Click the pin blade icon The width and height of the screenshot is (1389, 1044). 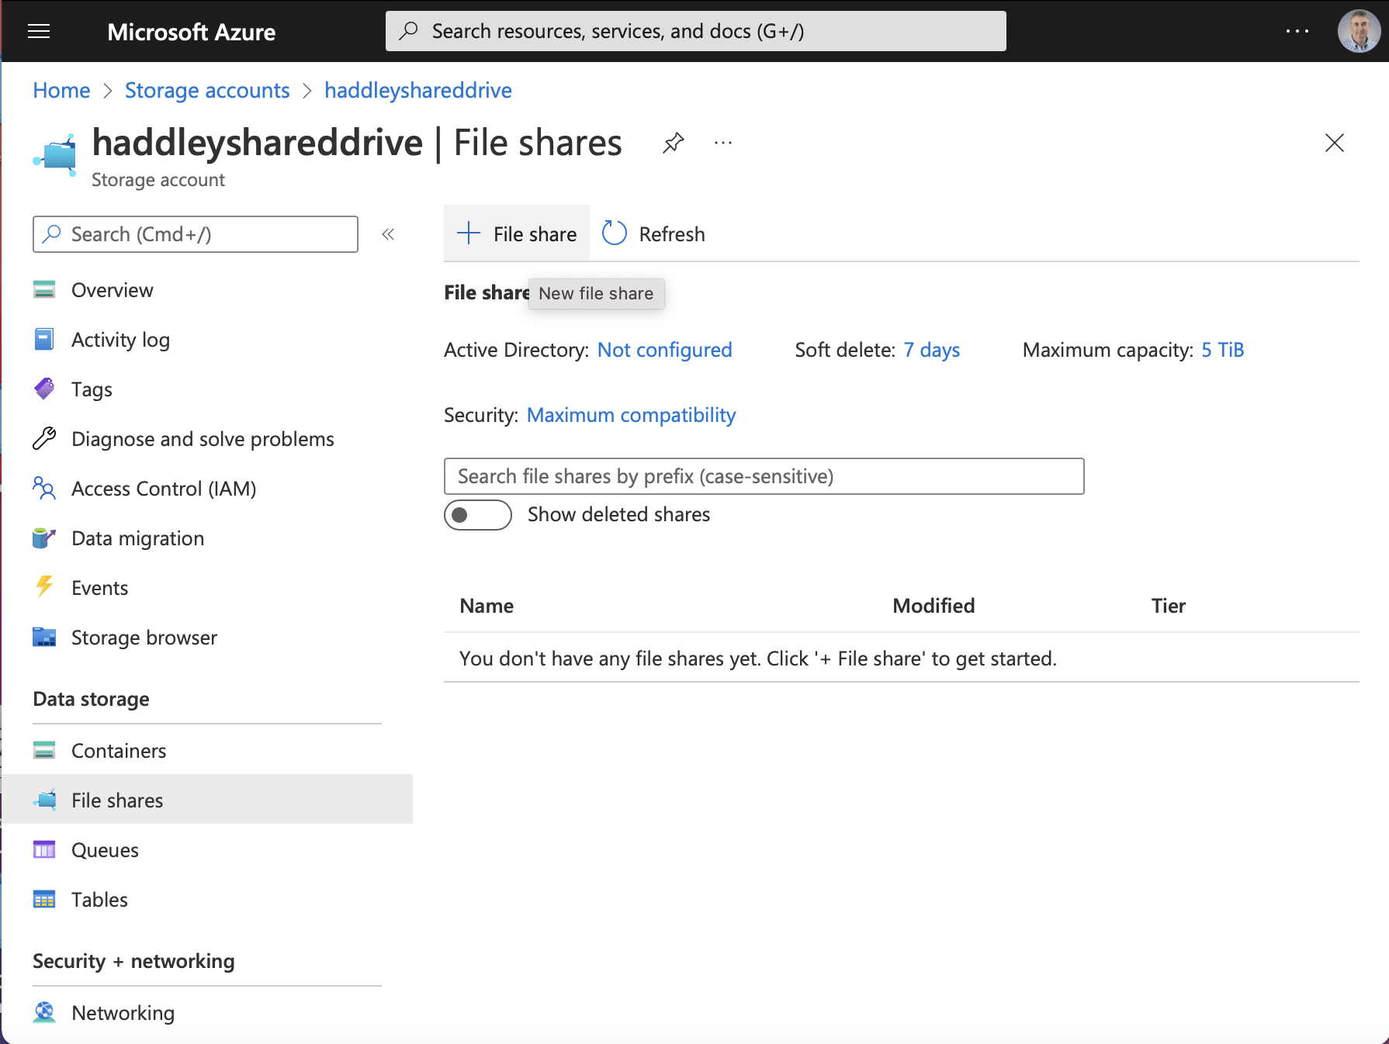tap(673, 143)
